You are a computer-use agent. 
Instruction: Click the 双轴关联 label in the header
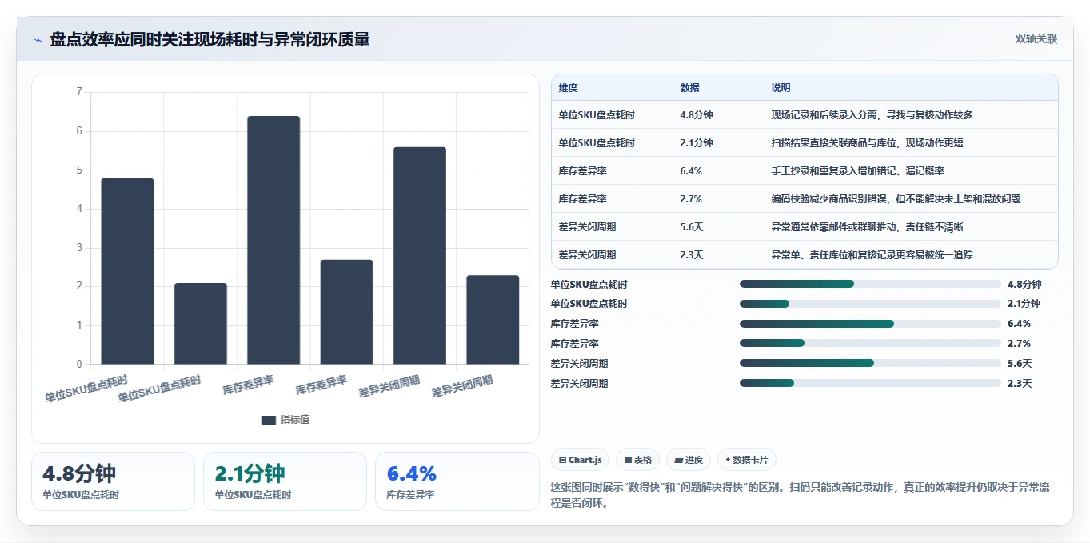click(1036, 39)
